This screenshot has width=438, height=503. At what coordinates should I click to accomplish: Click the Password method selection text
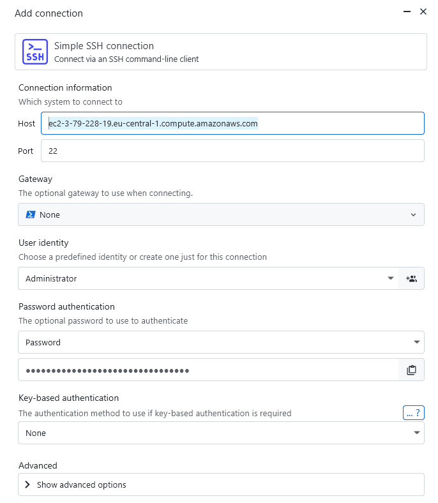43,342
